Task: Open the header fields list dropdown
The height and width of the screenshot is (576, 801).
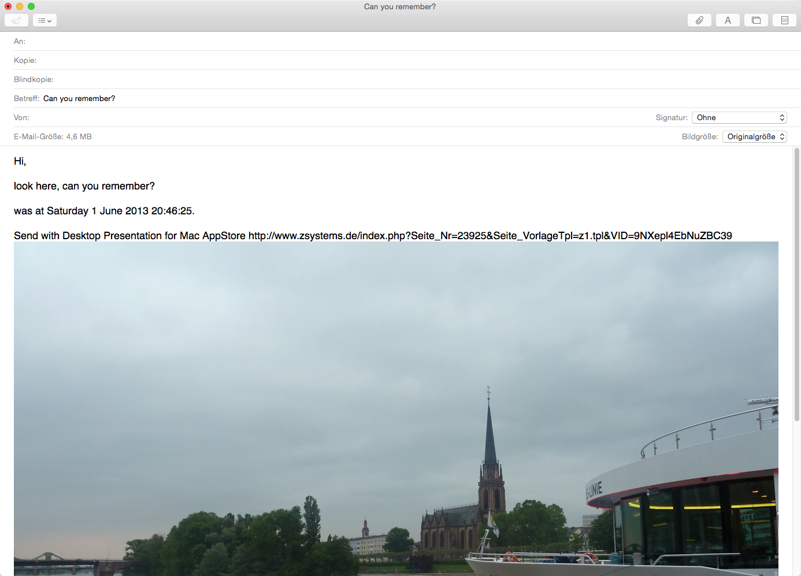Action: point(44,21)
